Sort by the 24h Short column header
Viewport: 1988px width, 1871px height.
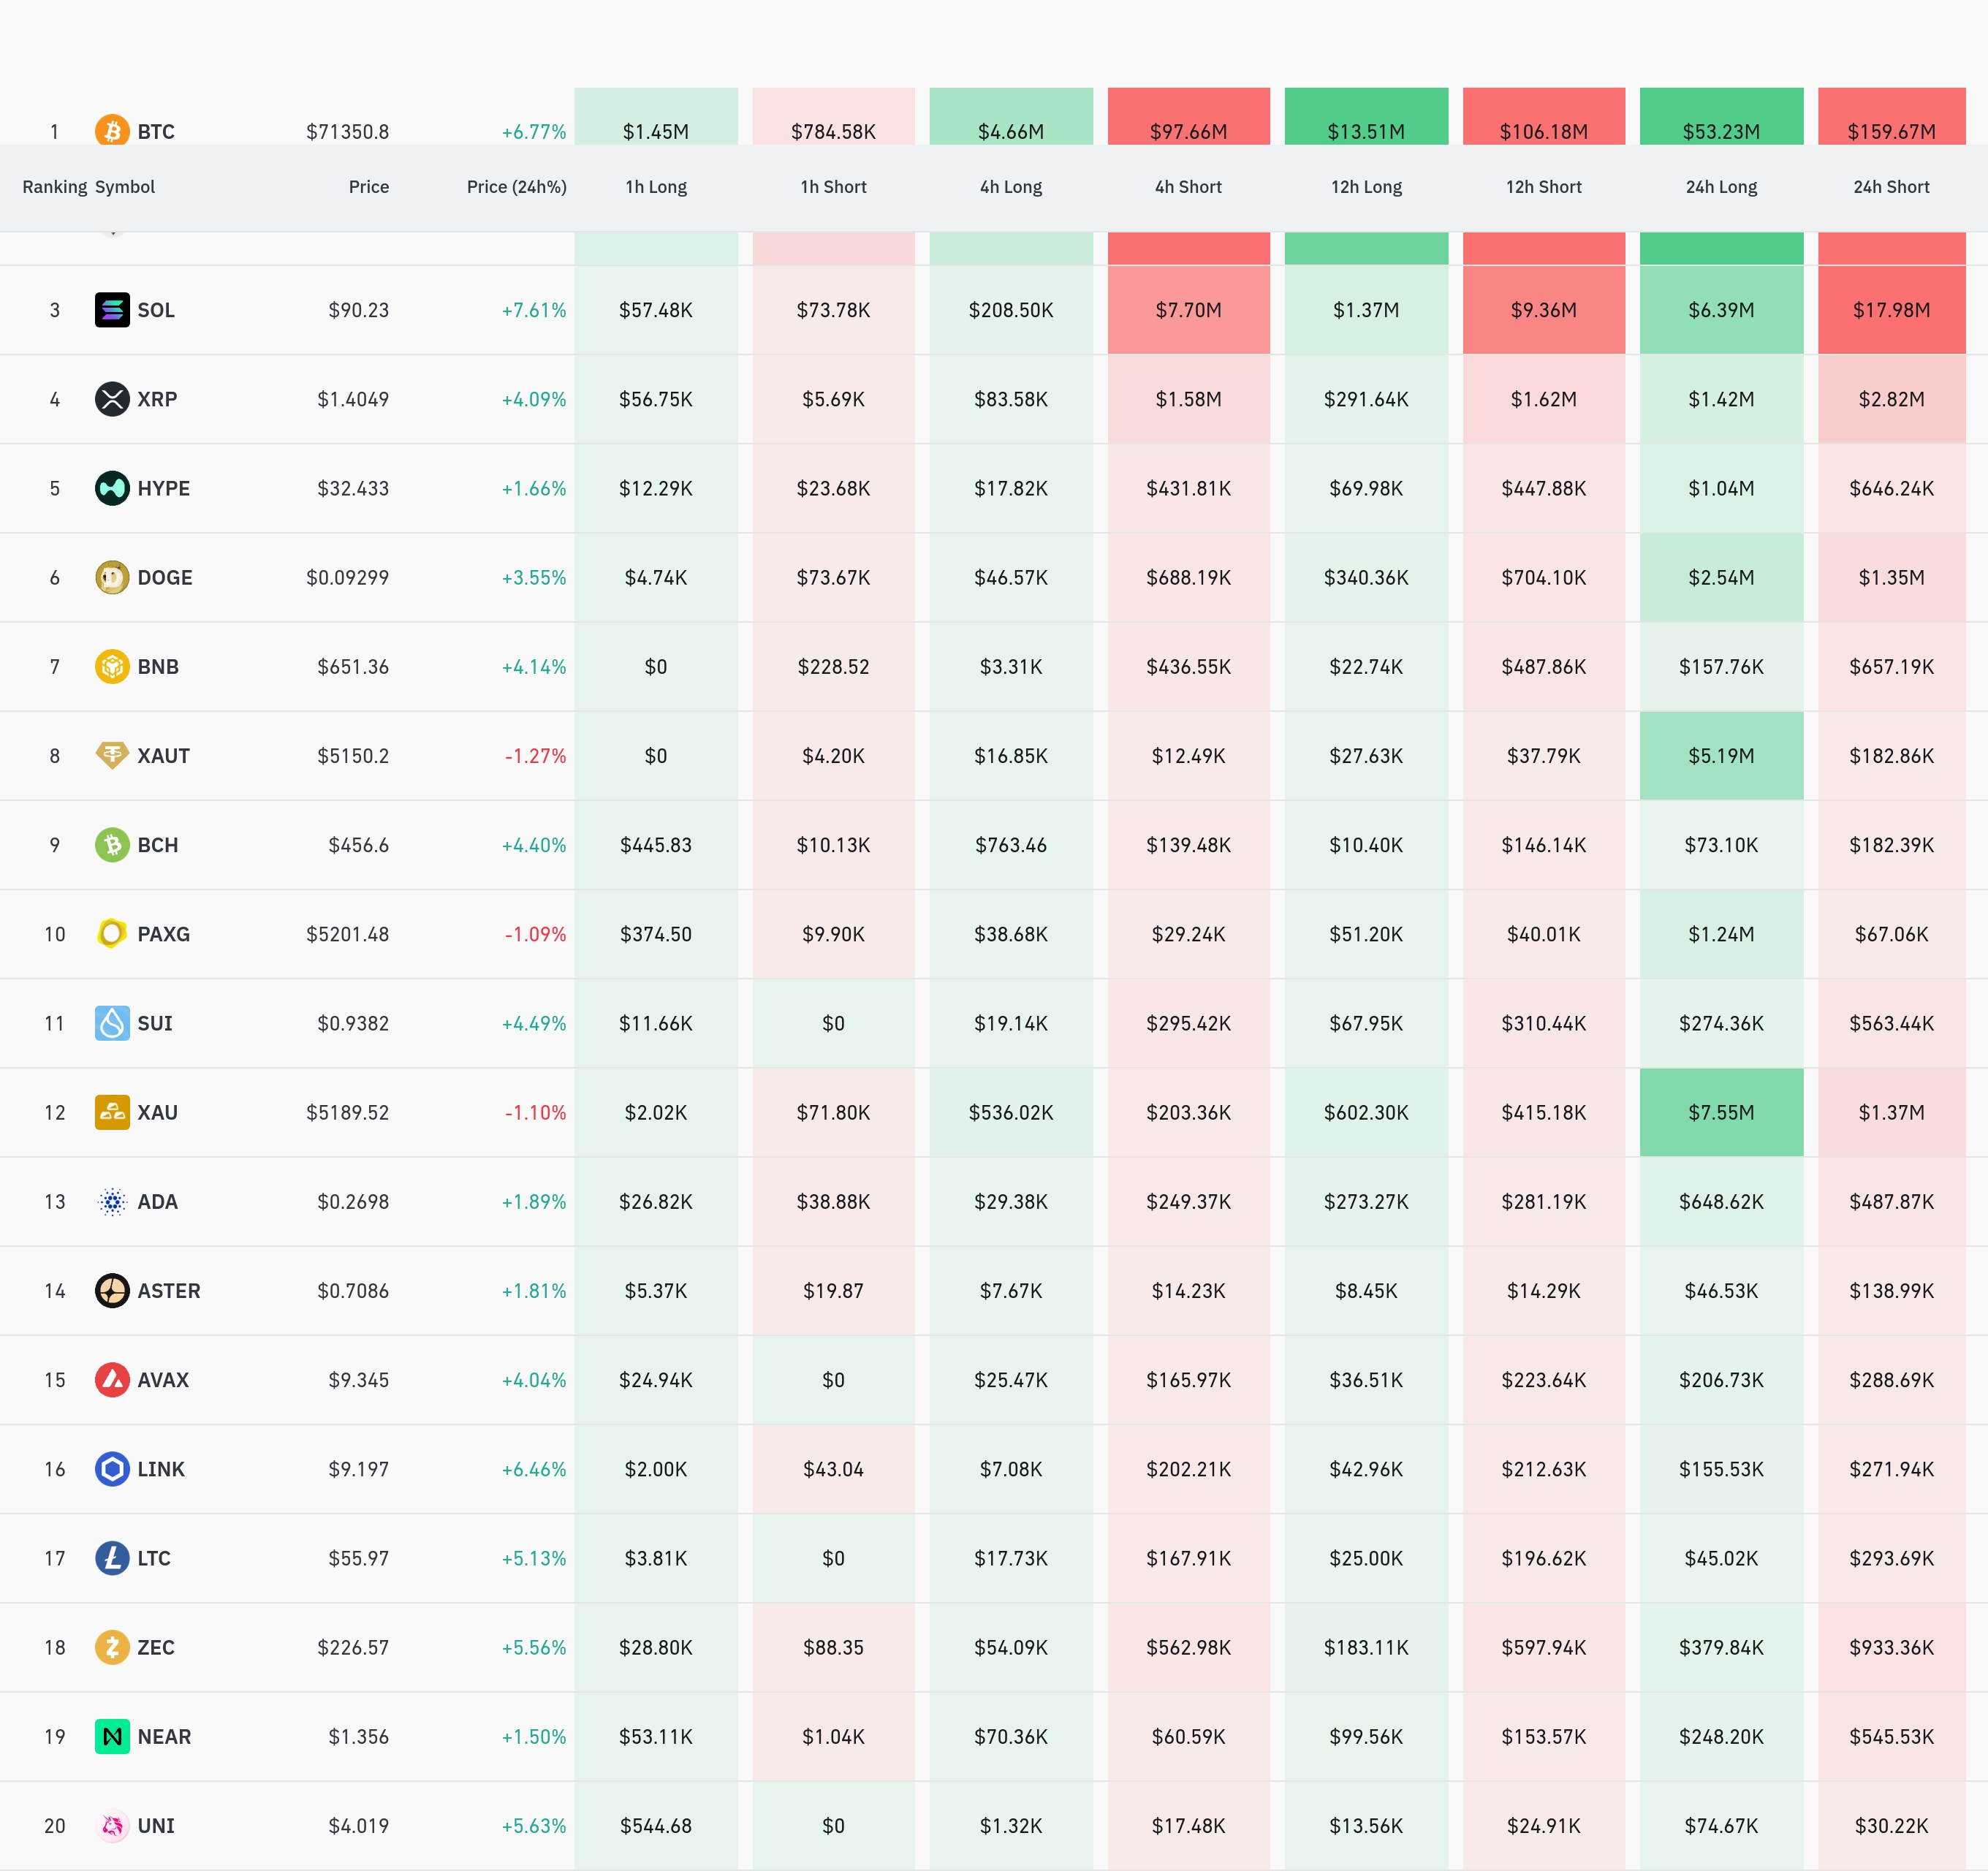(x=1890, y=187)
